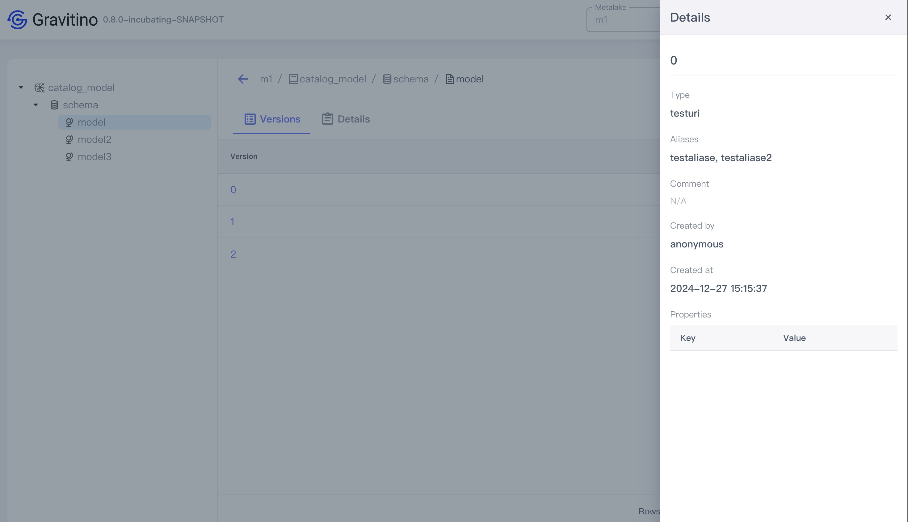Click the catalog_model tree icon

[x=40, y=88]
